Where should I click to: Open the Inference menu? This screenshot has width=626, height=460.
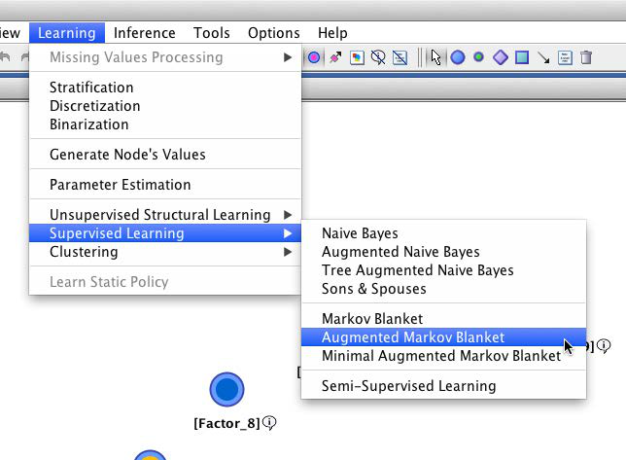click(x=145, y=33)
